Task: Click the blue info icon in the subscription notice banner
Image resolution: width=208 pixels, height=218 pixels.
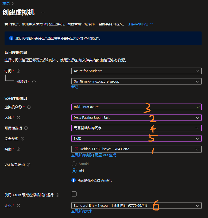Action: (11, 38)
